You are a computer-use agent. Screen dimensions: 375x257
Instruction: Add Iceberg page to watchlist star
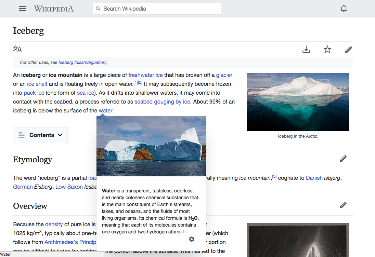pos(327,50)
